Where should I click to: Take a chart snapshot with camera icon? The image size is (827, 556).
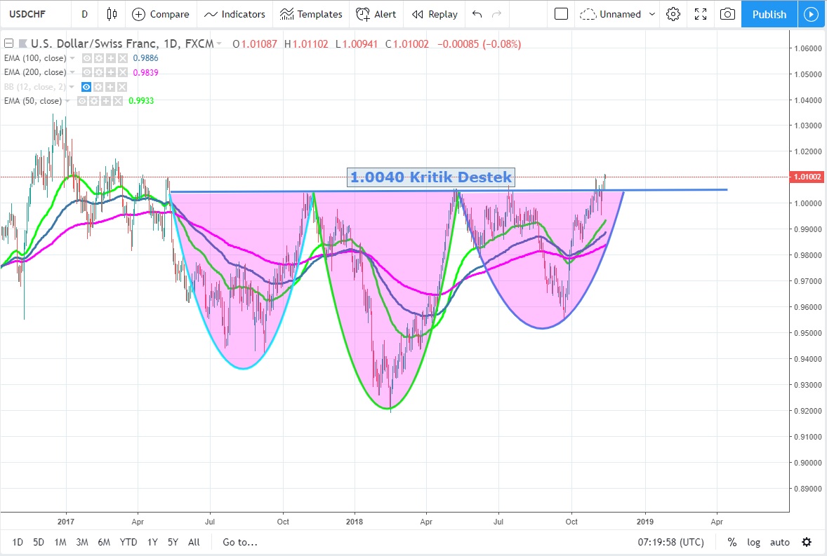(728, 14)
